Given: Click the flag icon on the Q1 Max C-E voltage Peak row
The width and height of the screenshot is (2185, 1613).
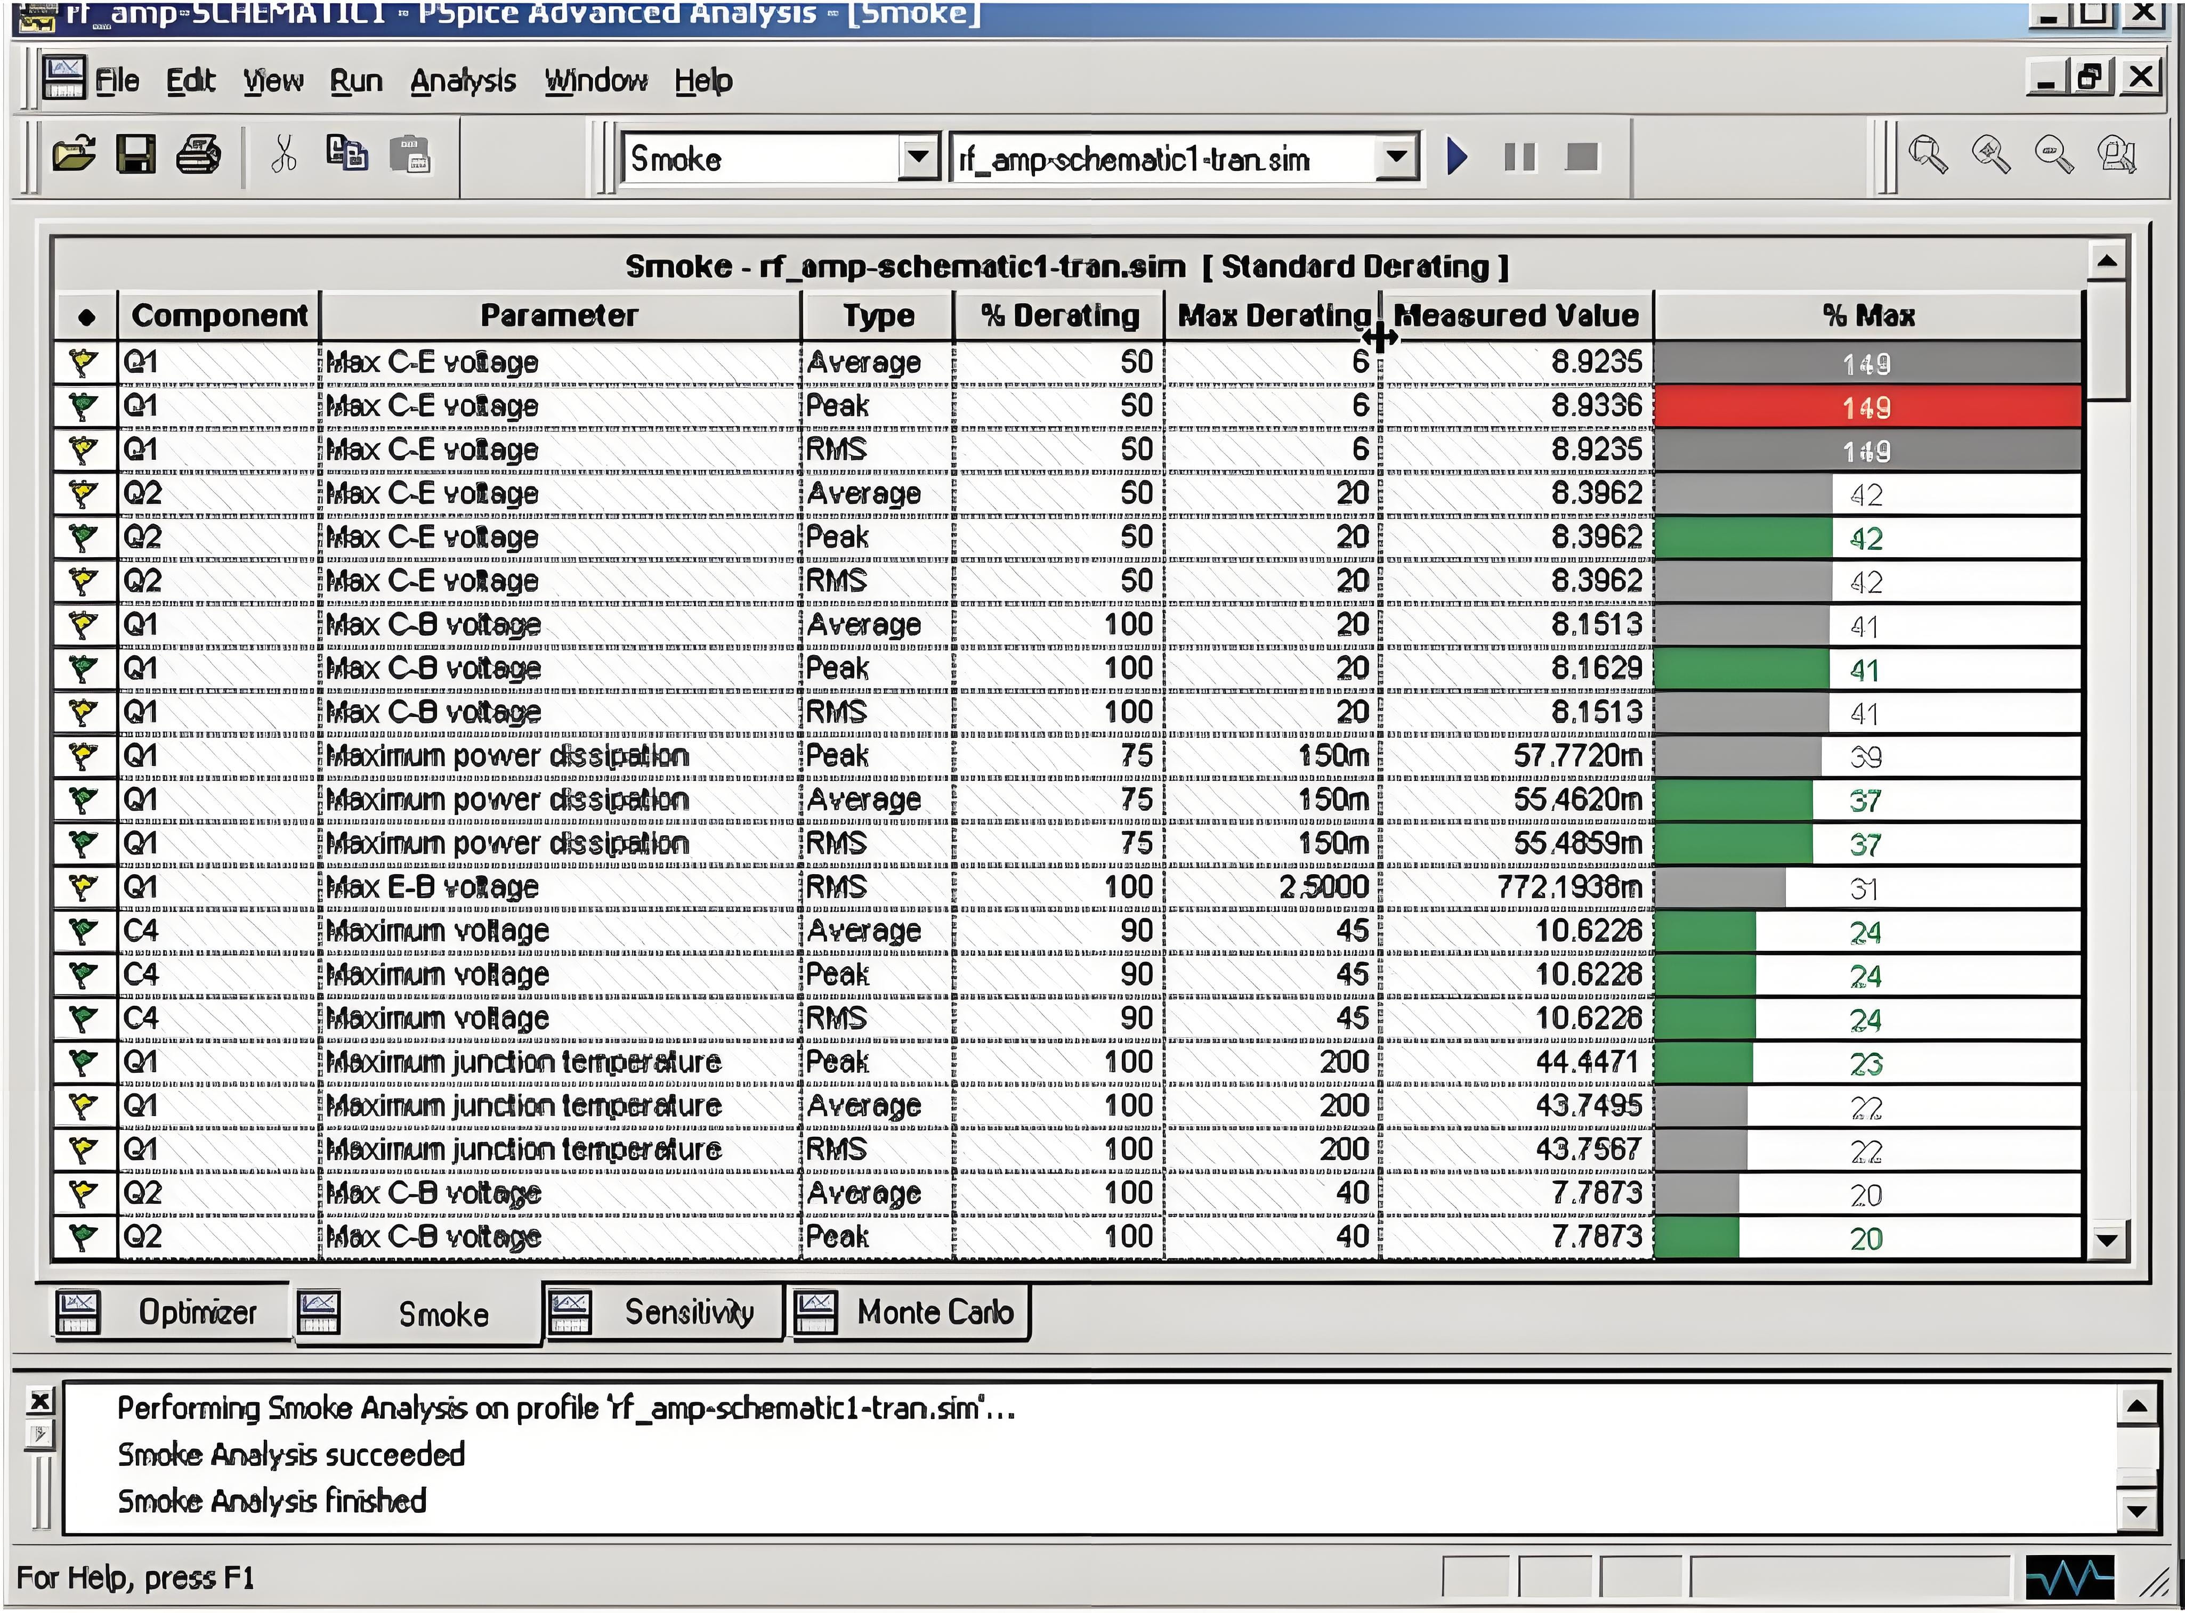Looking at the screenshot, I should click(x=84, y=406).
